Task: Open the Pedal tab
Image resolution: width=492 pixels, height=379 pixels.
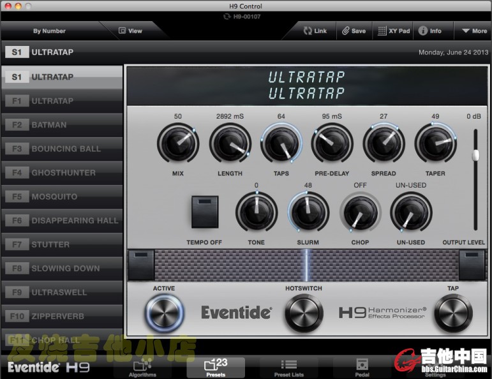Action: click(x=362, y=368)
